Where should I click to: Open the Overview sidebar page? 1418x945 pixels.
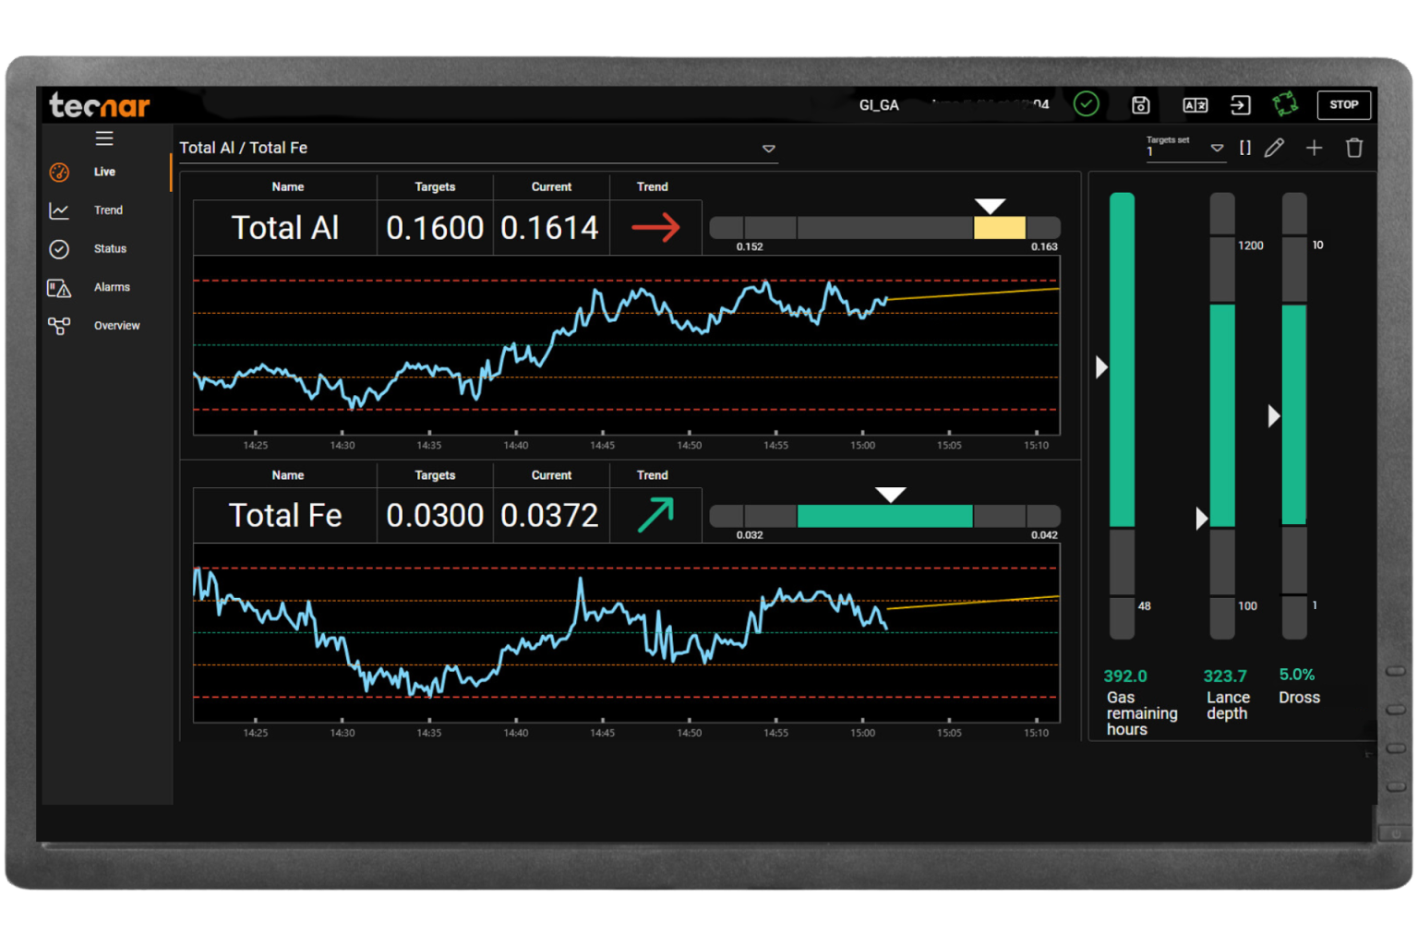tap(116, 326)
